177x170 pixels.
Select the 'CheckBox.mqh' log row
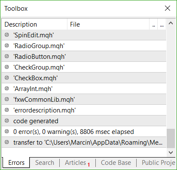84,78
